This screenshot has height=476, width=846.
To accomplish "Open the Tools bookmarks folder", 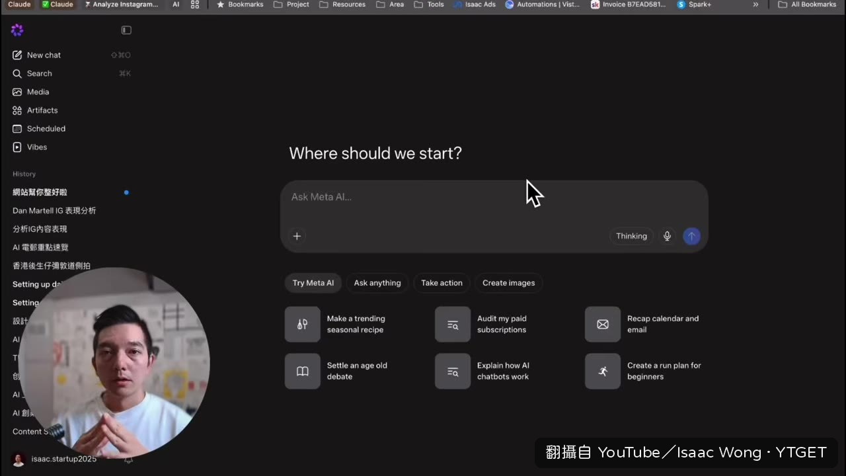I will pyautogui.click(x=429, y=5).
